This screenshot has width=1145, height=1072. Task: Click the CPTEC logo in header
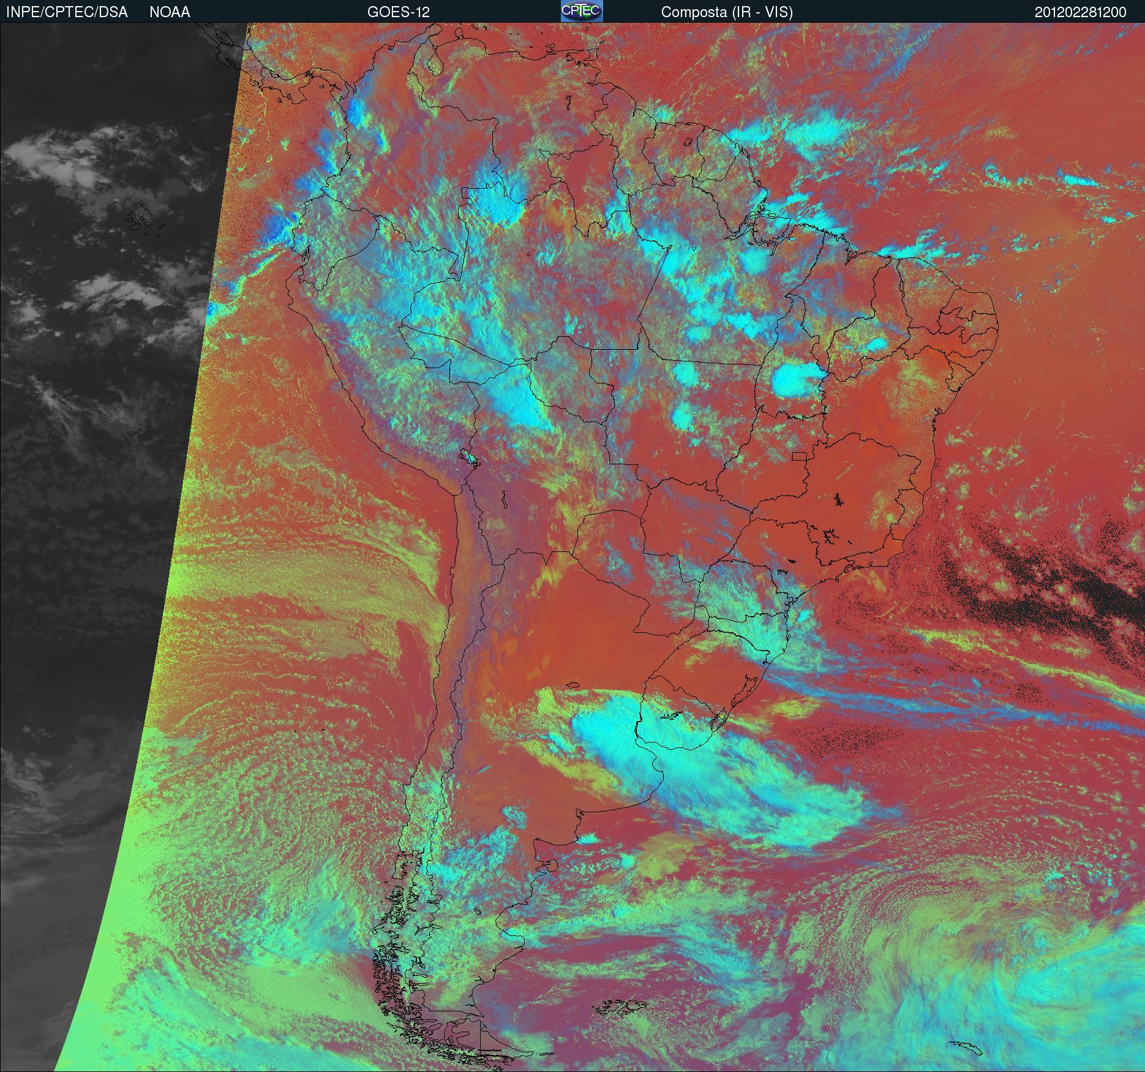pyautogui.click(x=582, y=11)
